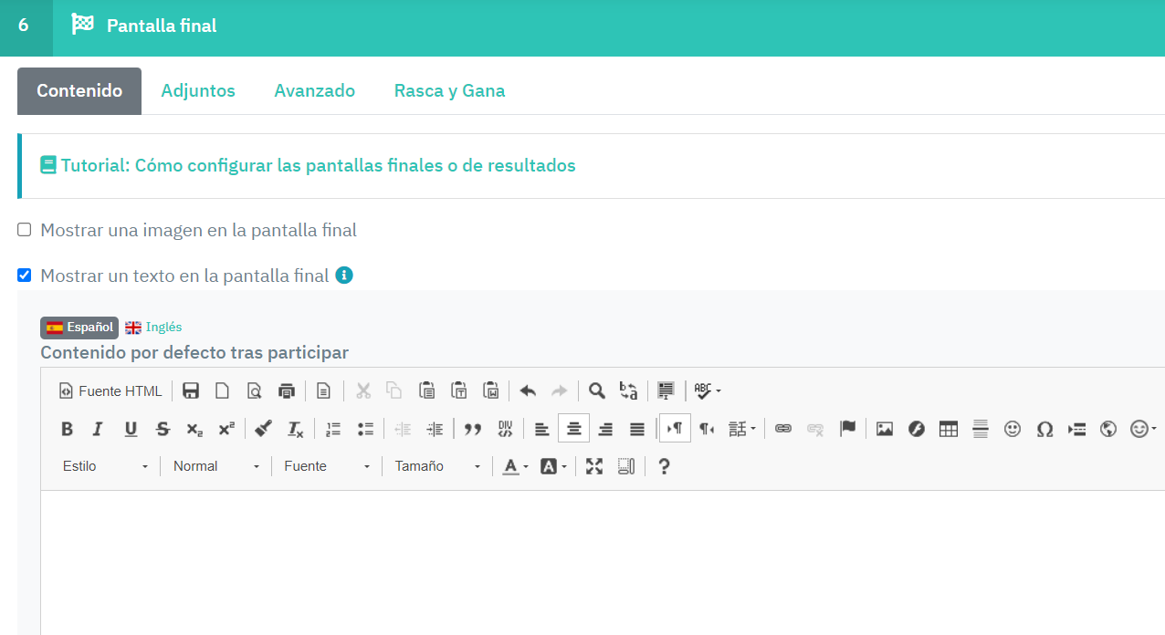The image size is (1165, 635).
Task: Insert an image with the image icon
Action: point(884,429)
